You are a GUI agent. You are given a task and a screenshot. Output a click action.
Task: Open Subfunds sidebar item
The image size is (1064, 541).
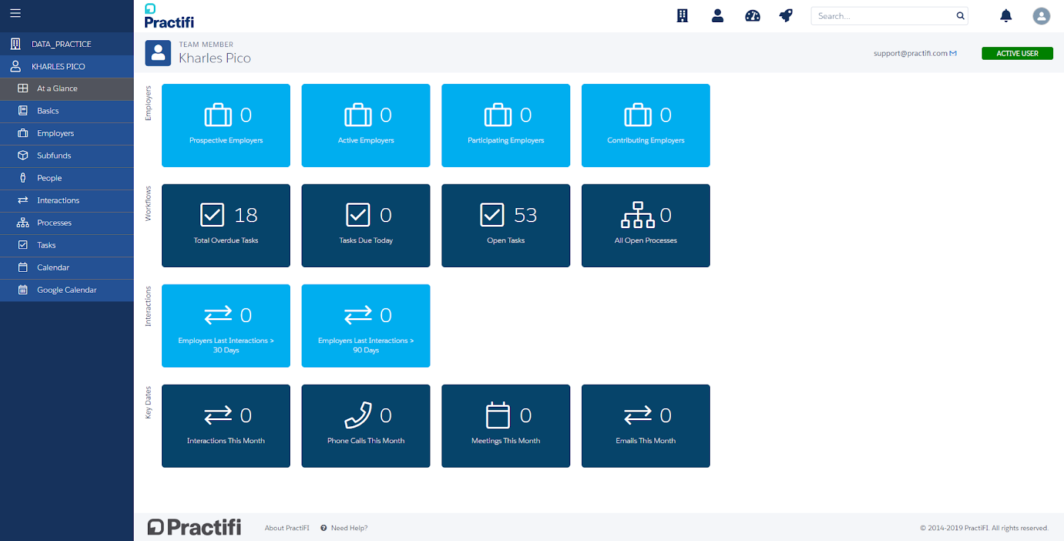pyautogui.click(x=66, y=156)
